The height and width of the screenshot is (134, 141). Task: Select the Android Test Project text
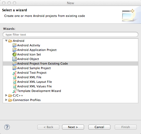tap(32, 73)
